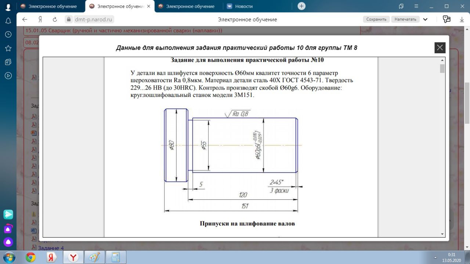Reload the current page
Screen dimensions: 470x264
coord(55,19)
